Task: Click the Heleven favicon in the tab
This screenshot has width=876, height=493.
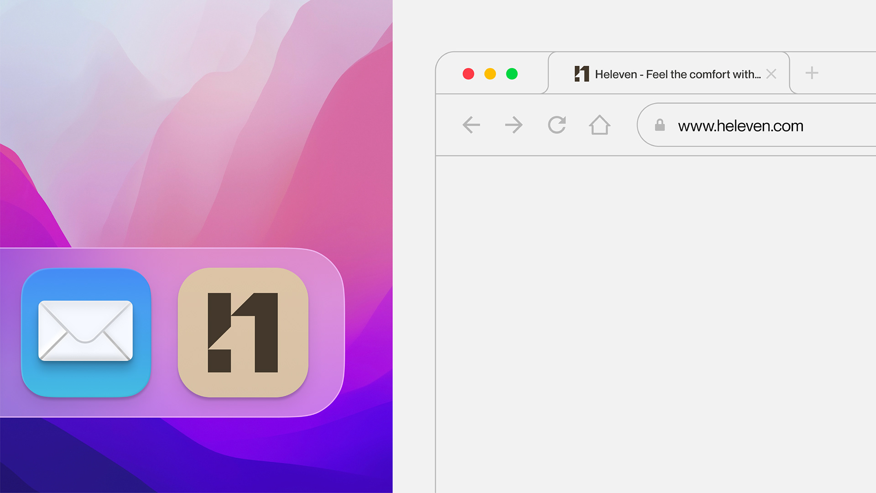Action: pos(581,74)
